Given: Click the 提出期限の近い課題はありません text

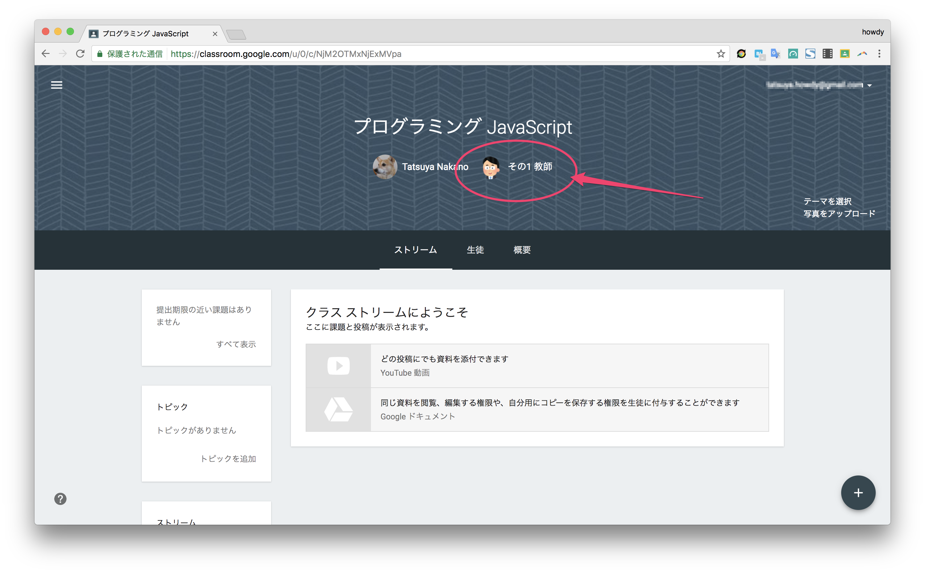Looking at the screenshot, I should point(204,316).
